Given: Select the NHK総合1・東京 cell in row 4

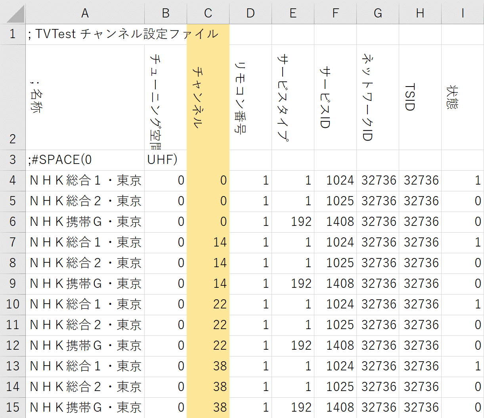Looking at the screenshot, I should point(85,181).
